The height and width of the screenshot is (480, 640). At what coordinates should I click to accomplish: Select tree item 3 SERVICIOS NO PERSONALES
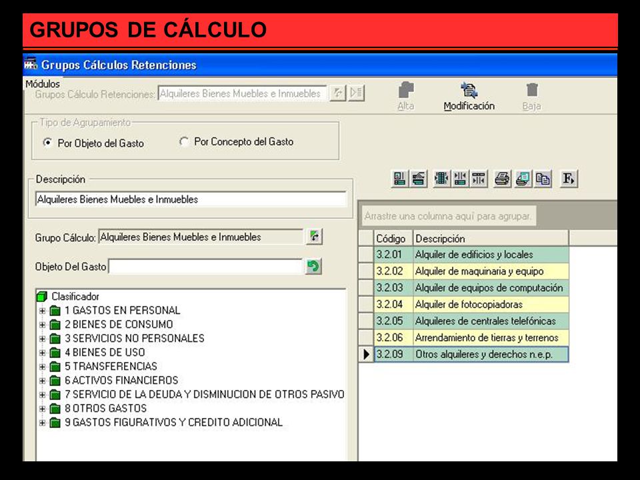[134, 339]
